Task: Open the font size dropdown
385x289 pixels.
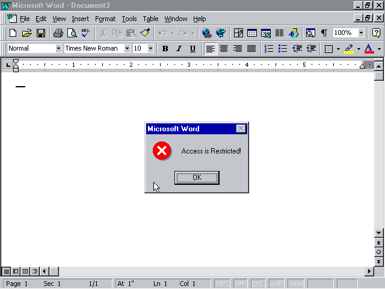Action: point(151,49)
